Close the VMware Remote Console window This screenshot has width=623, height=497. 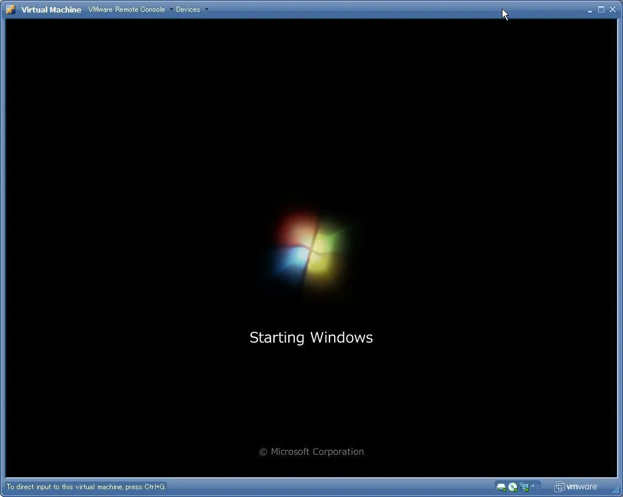pos(612,10)
